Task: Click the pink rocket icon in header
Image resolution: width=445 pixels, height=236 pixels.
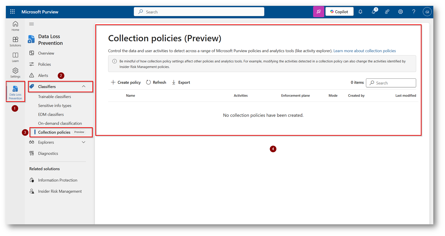Action: point(318,12)
